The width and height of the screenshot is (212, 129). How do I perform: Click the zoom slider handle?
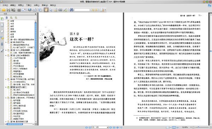point(198,127)
